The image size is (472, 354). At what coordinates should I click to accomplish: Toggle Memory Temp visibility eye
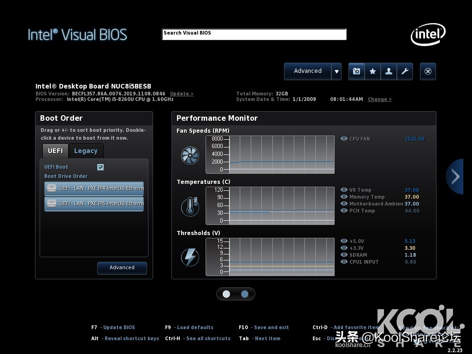click(344, 196)
